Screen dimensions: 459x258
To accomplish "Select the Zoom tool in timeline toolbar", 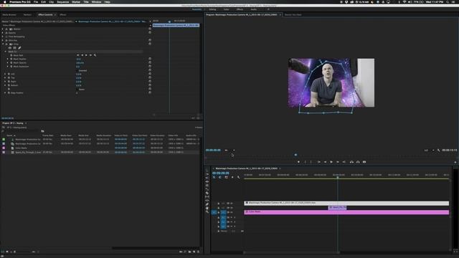I will tap(207, 212).
